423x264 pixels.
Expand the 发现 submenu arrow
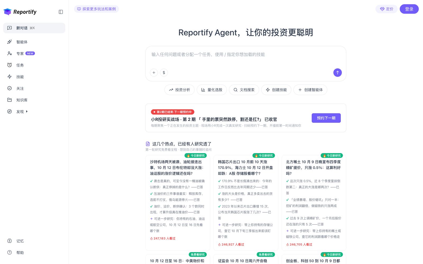(27, 111)
